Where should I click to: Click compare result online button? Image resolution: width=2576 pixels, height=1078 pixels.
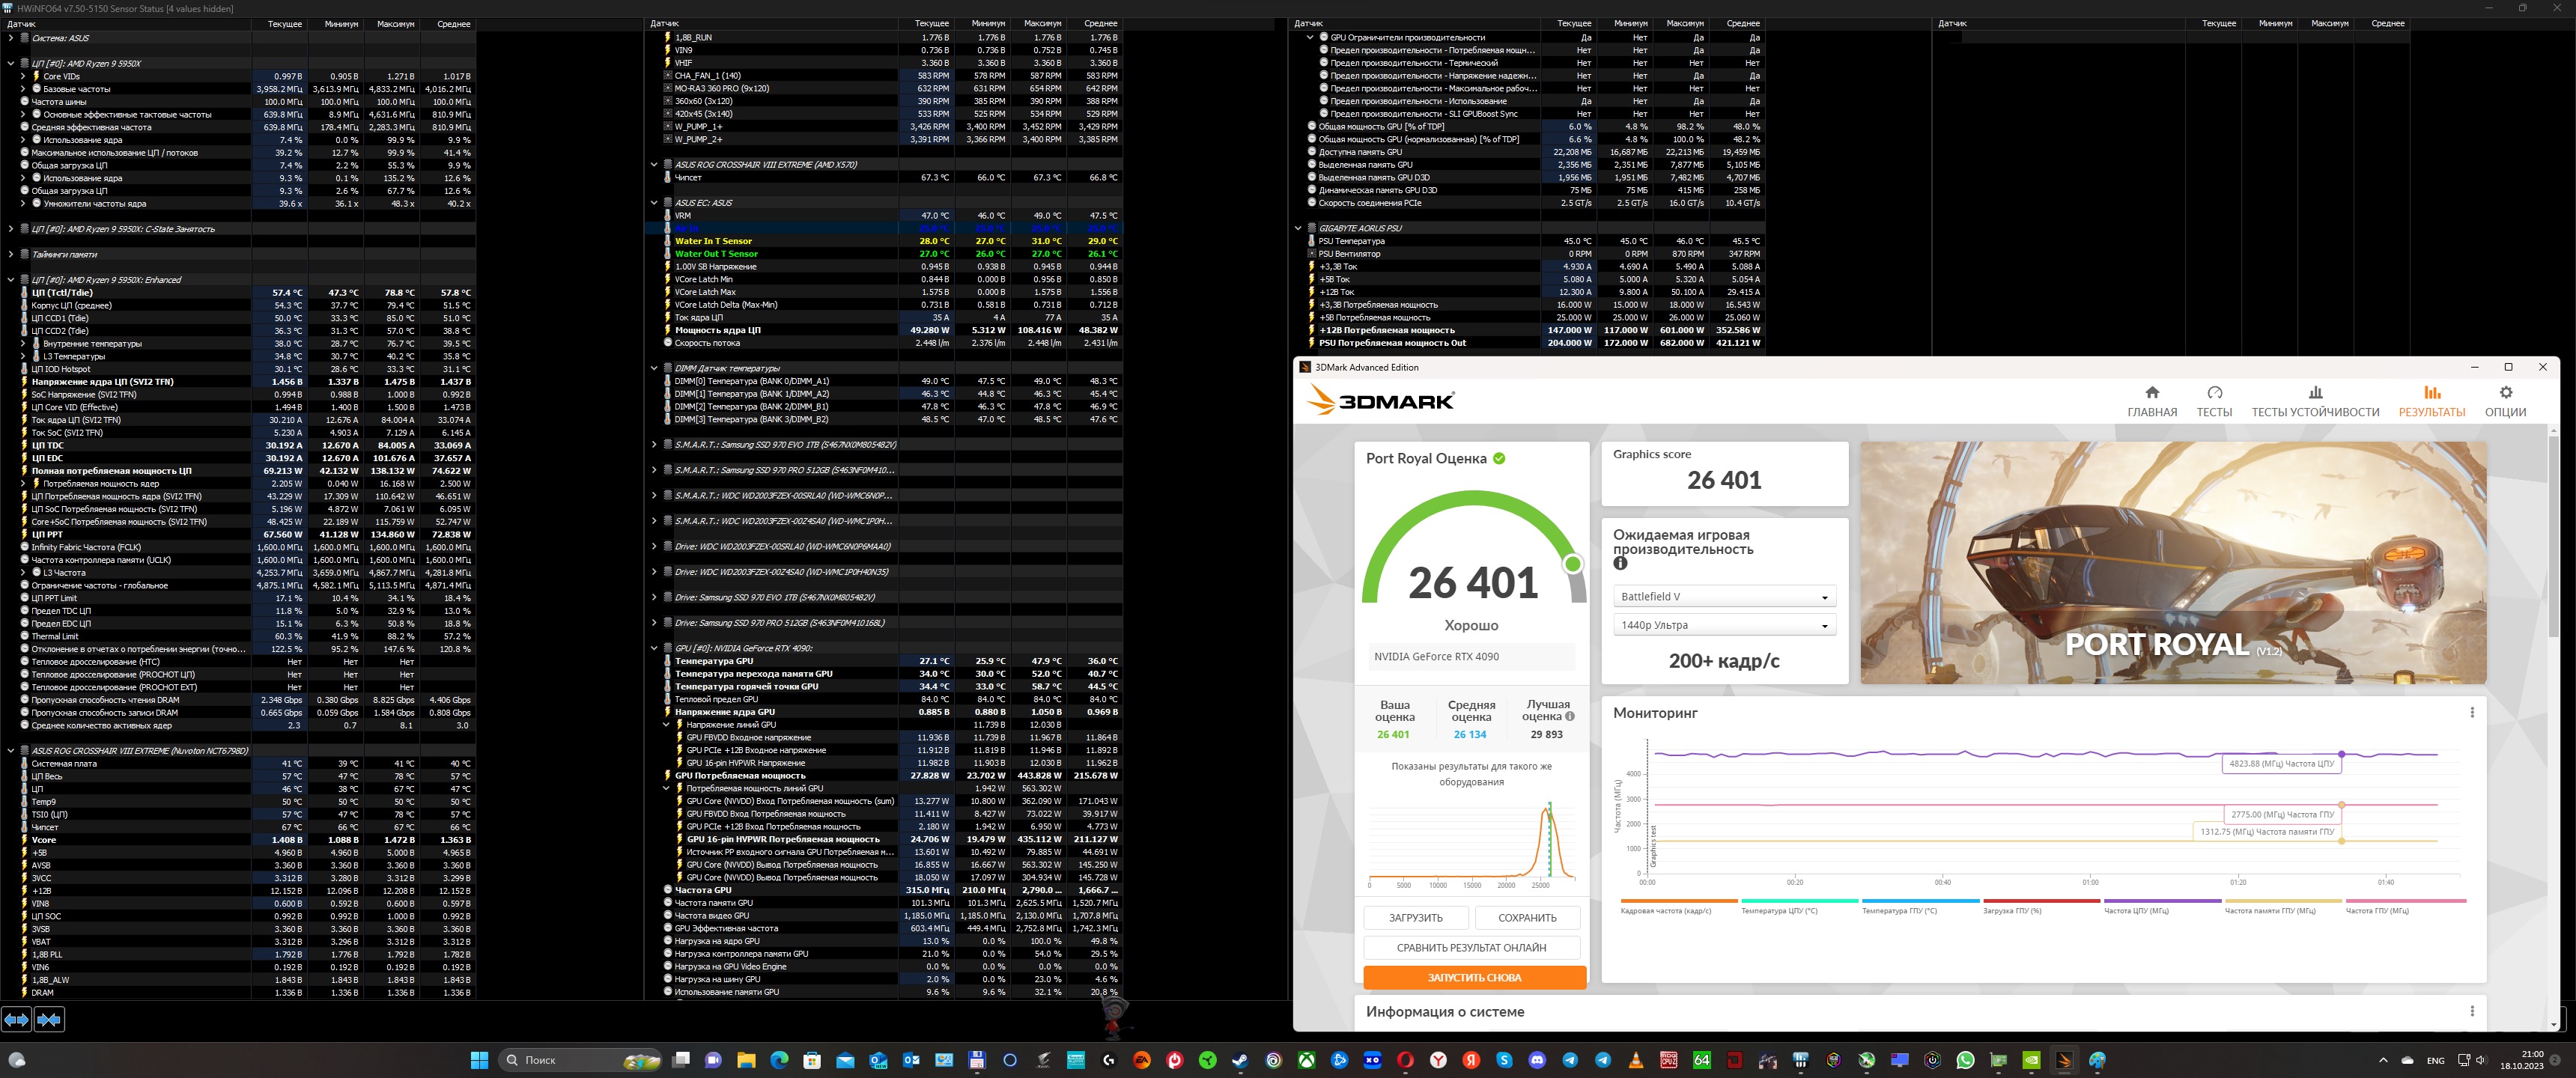click(x=1471, y=948)
